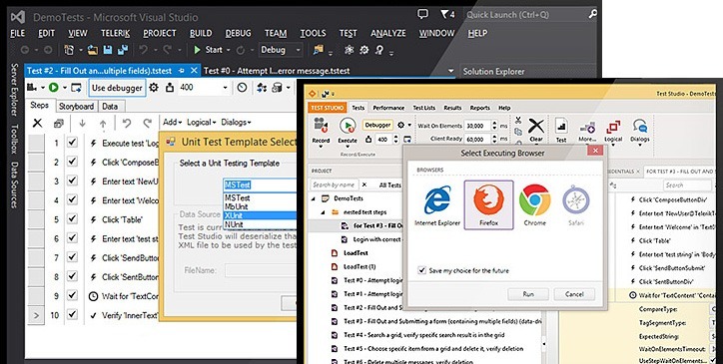Click Visual Studio notifications flag icon

point(445,15)
